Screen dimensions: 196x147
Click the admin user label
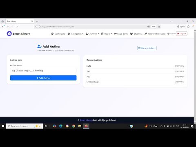pyautogui.click(x=171, y=33)
